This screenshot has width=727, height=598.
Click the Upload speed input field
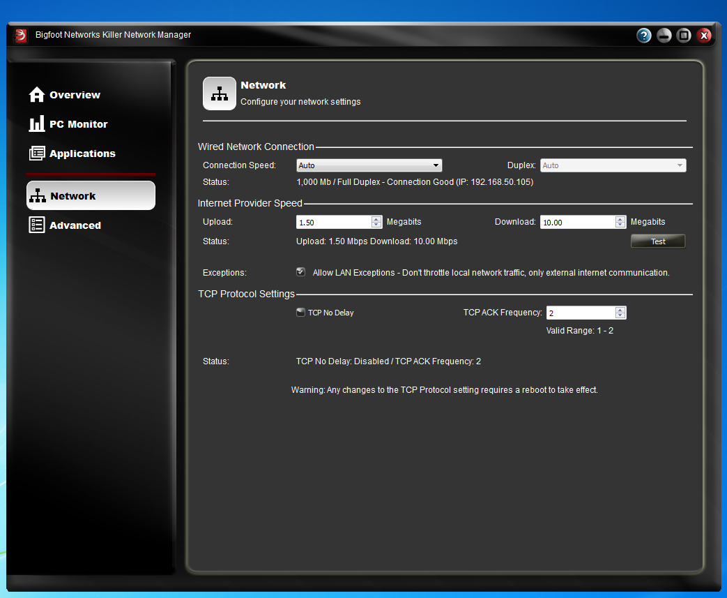point(334,222)
